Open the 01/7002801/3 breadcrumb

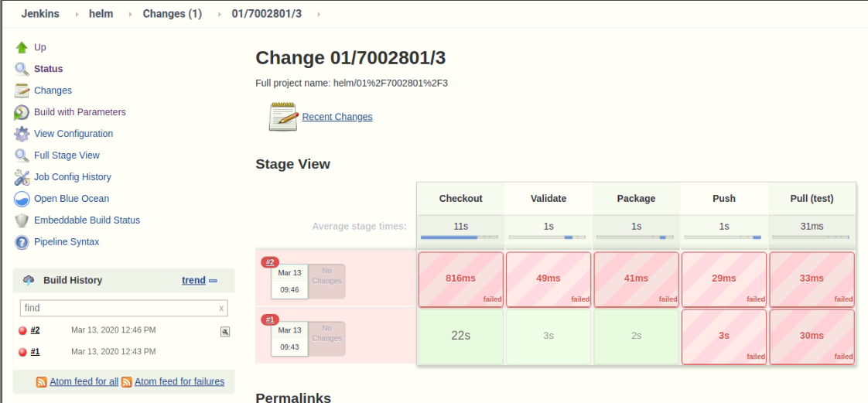click(x=267, y=14)
